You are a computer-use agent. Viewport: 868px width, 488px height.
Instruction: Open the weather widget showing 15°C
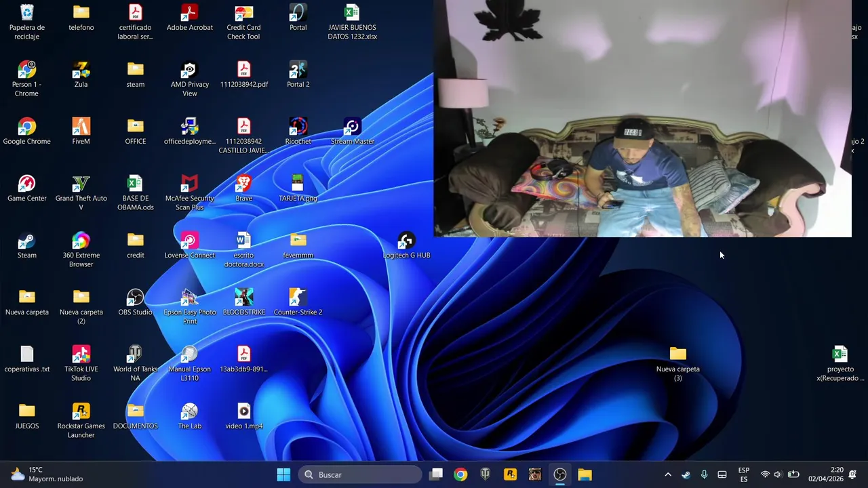click(x=46, y=474)
